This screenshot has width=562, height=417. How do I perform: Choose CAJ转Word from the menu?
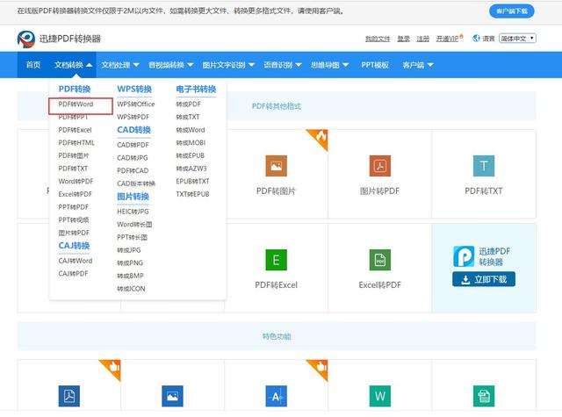(x=76, y=261)
